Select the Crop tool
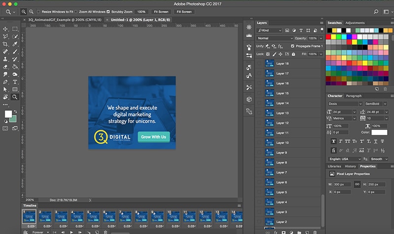 tap(5, 44)
